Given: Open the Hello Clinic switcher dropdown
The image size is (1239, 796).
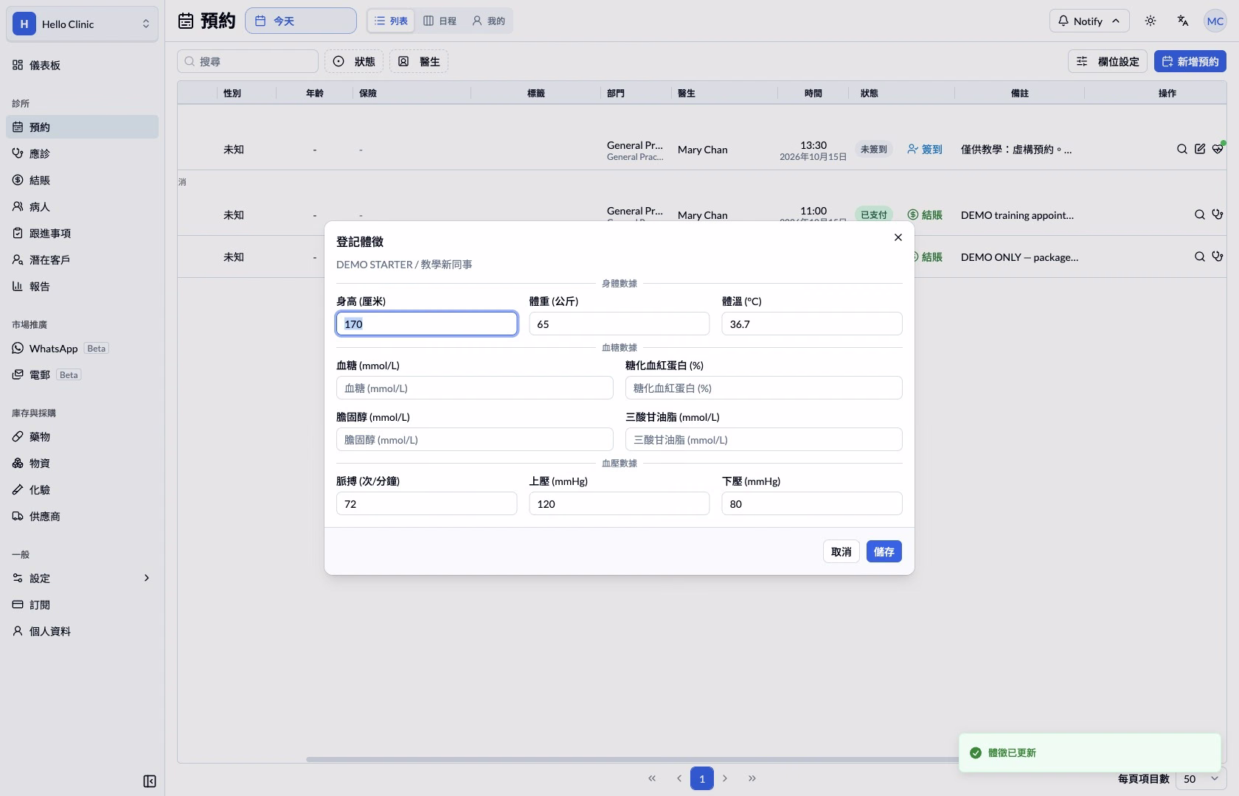Looking at the screenshot, I should [x=82, y=24].
